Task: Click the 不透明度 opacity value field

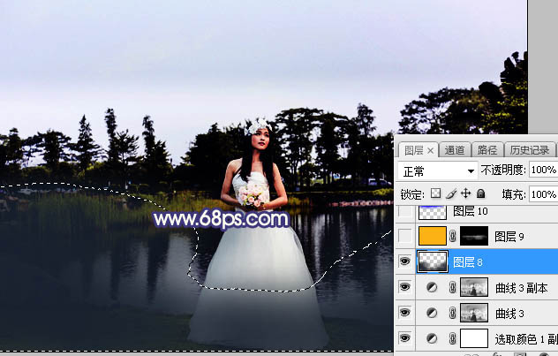Action: coord(543,170)
